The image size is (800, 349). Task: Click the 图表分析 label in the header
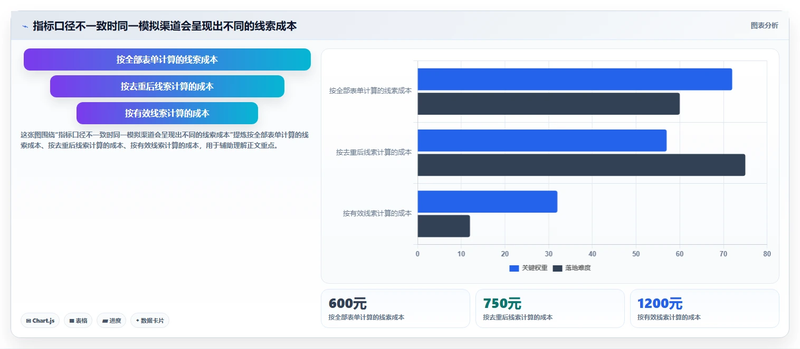click(764, 25)
